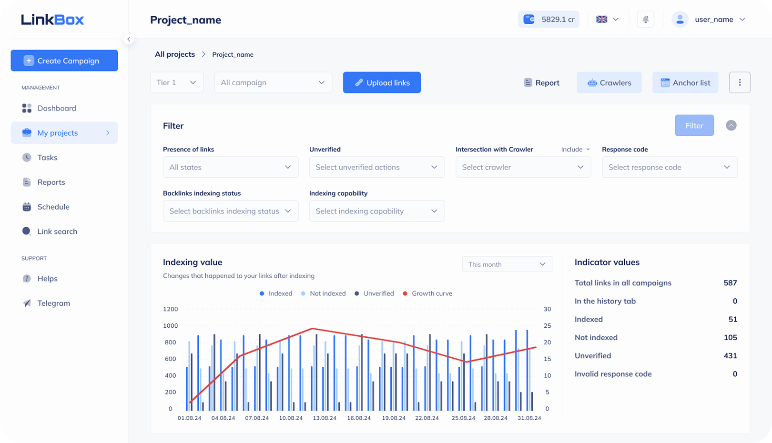772x443 pixels.
Task: Toggle the Not indexed legend series
Action: pos(323,293)
